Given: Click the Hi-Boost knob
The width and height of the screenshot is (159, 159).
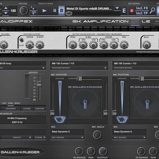Looking at the screenshot, I should [x=40, y=45].
